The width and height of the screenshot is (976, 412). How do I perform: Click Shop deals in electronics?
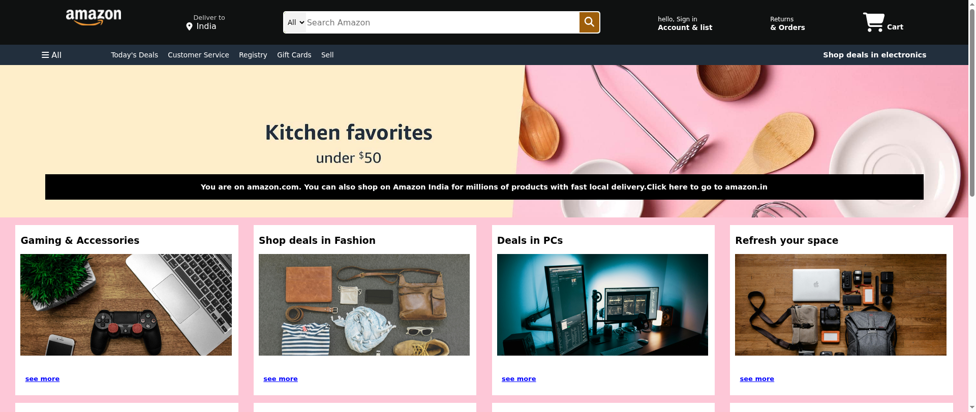[x=874, y=55]
